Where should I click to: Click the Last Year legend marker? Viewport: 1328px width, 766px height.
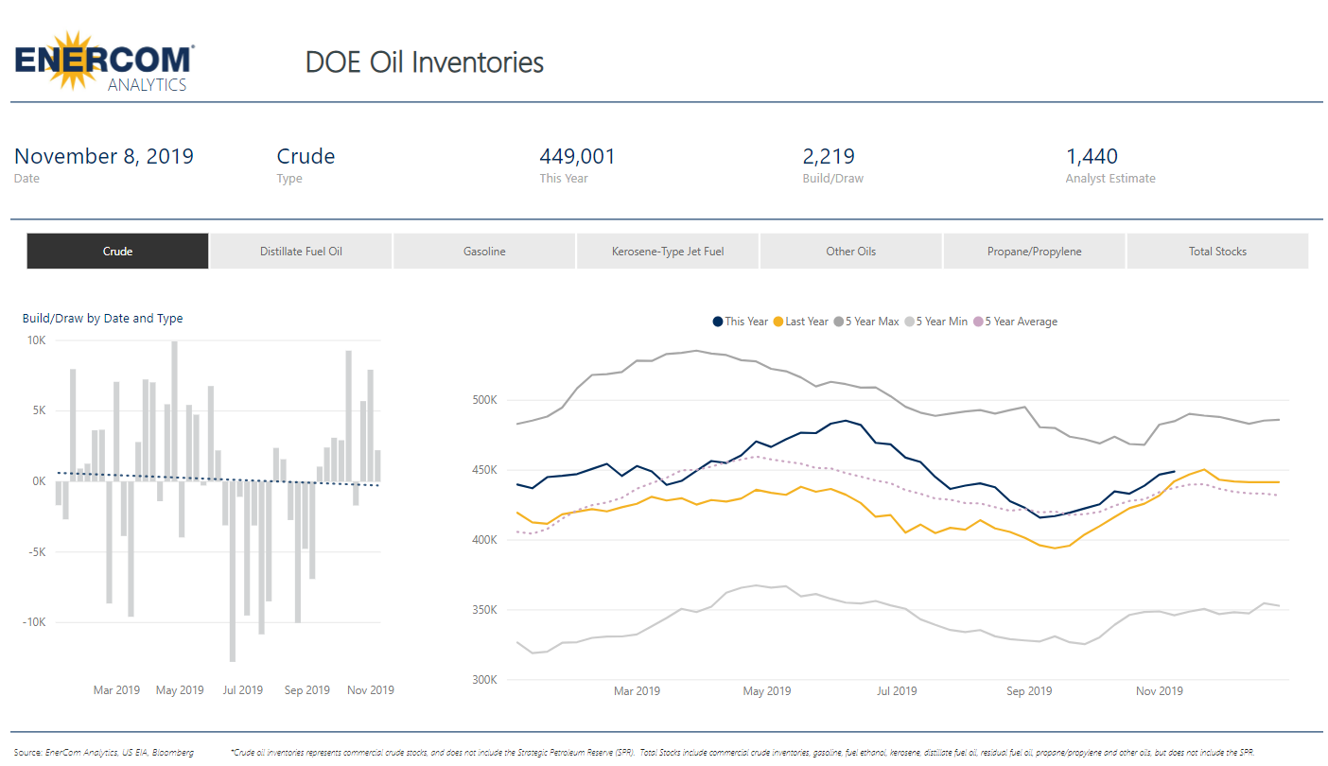pos(779,322)
